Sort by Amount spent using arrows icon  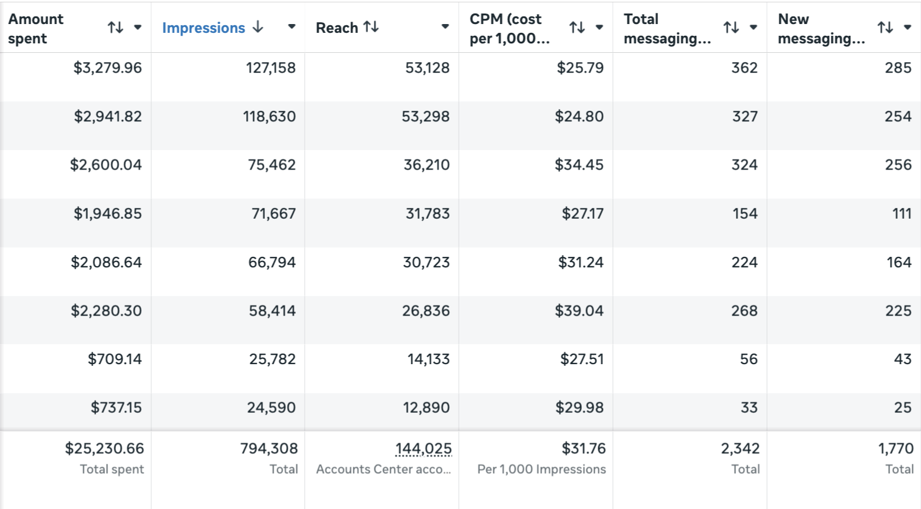tap(115, 28)
